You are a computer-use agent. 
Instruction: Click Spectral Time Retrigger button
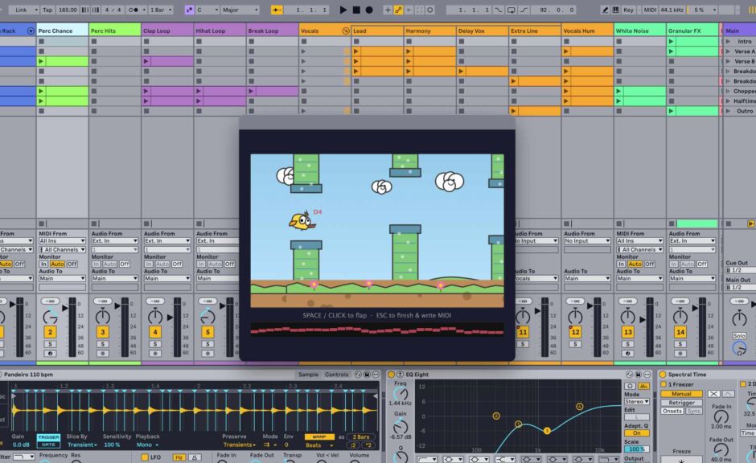click(x=681, y=403)
